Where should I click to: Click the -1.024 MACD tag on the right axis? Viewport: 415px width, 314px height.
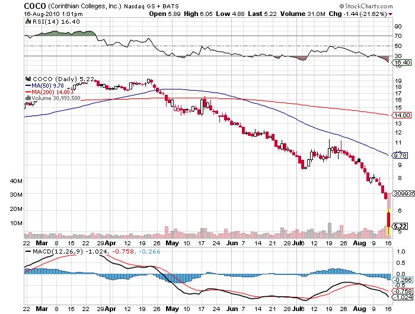403,297
